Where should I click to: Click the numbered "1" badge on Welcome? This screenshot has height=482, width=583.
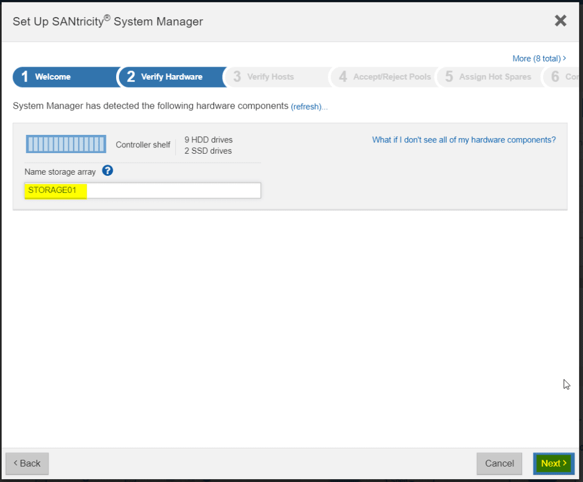tap(26, 77)
